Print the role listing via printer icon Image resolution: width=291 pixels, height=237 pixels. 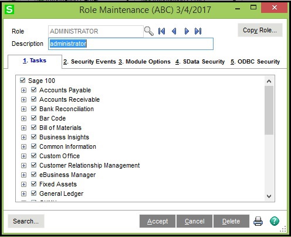258,221
